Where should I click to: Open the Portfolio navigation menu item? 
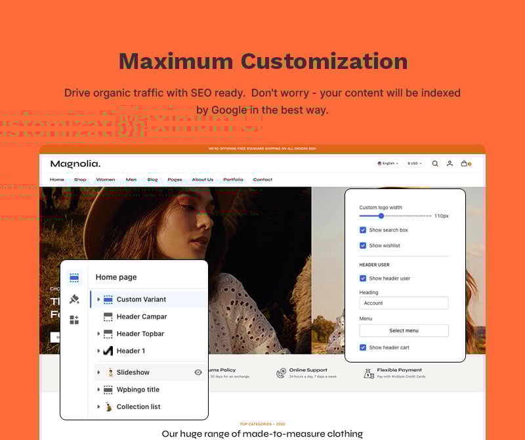click(x=234, y=179)
